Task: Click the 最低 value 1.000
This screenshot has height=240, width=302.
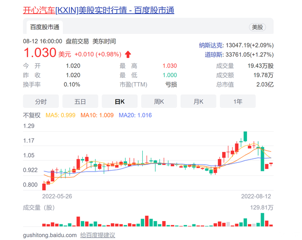Action: point(170,75)
